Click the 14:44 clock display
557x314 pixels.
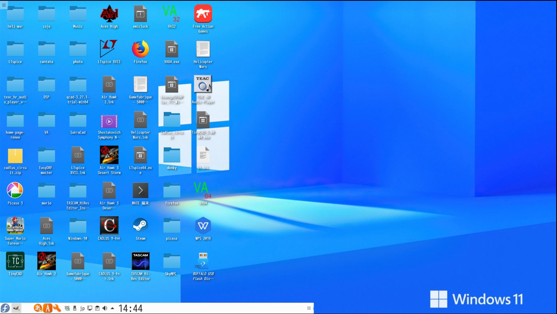[130, 308]
